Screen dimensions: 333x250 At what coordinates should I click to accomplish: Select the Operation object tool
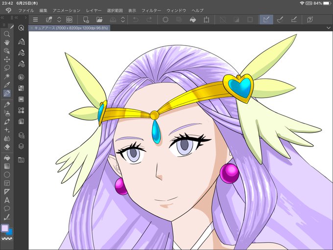pyautogui.click(x=7, y=51)
